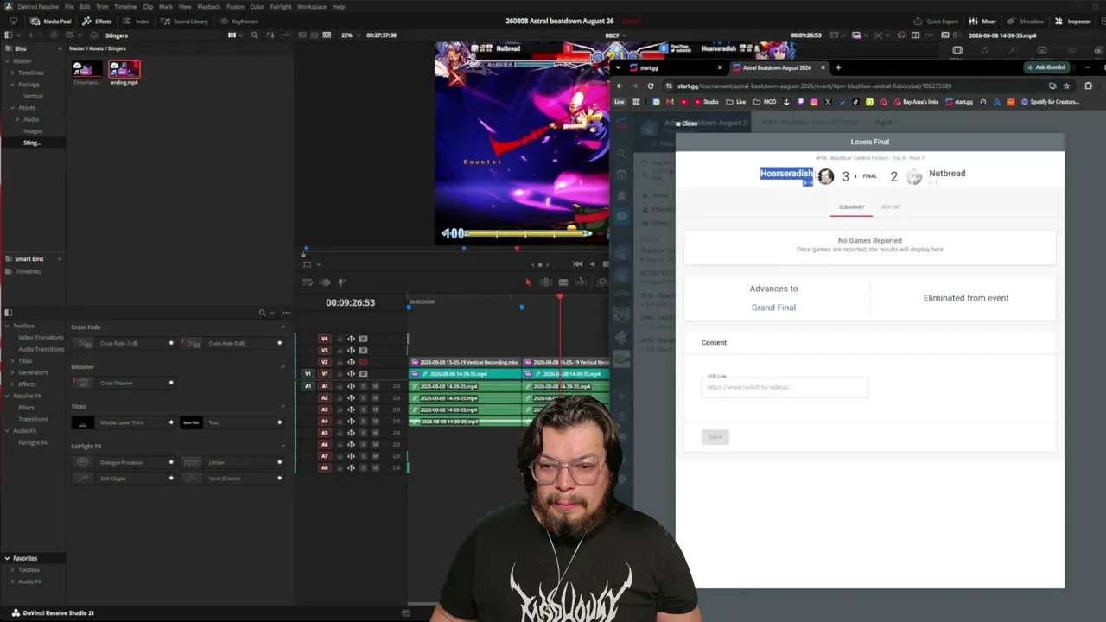Open the Fairlight menu

[281, 6]
